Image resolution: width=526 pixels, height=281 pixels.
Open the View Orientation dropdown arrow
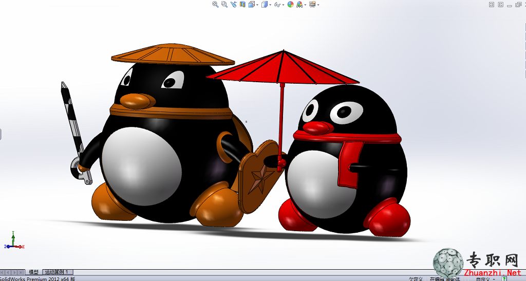(257, 5)
